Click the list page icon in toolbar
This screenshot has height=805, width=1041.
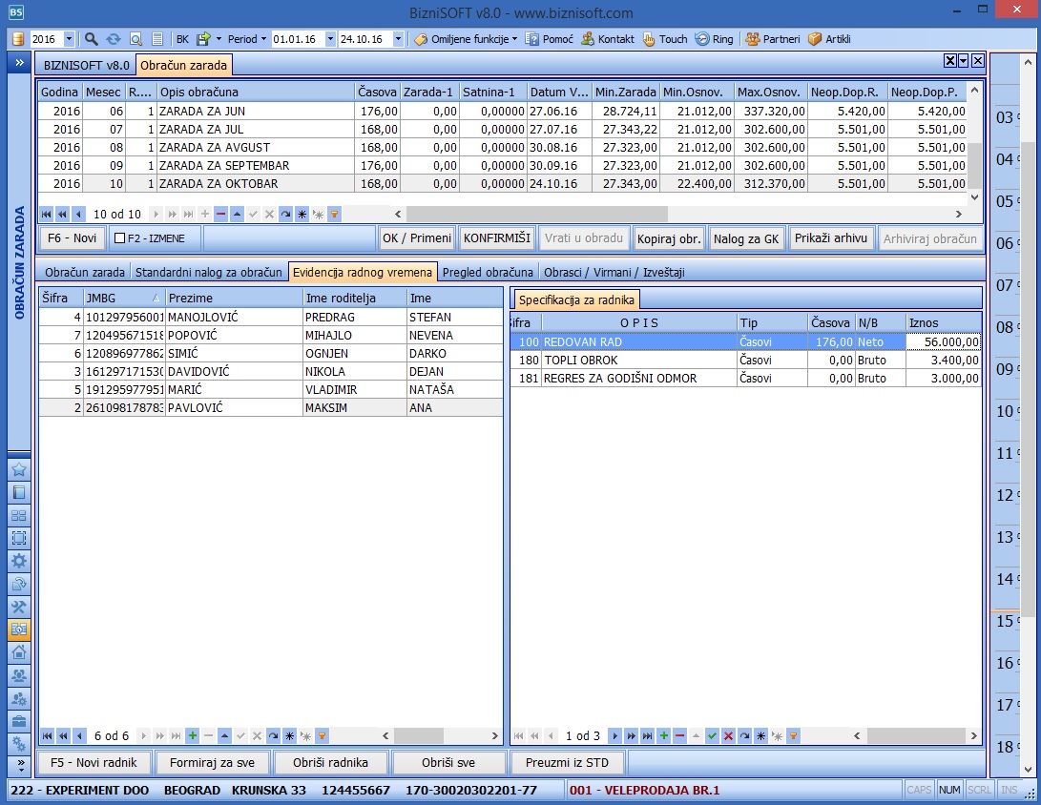point(157,39)
